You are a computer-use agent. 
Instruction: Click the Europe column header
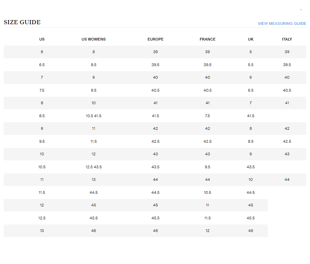[155, 39]
